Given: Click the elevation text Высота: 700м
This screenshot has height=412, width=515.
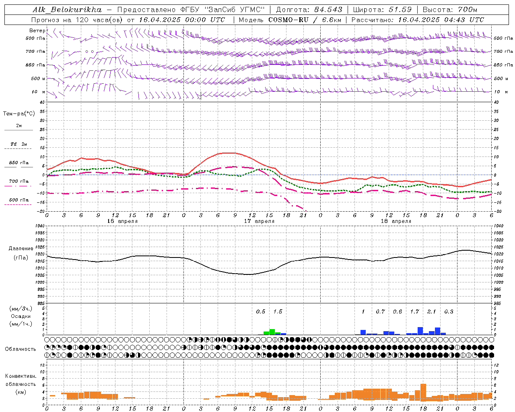Looking at the screenshot, I should tap(450, 10).
